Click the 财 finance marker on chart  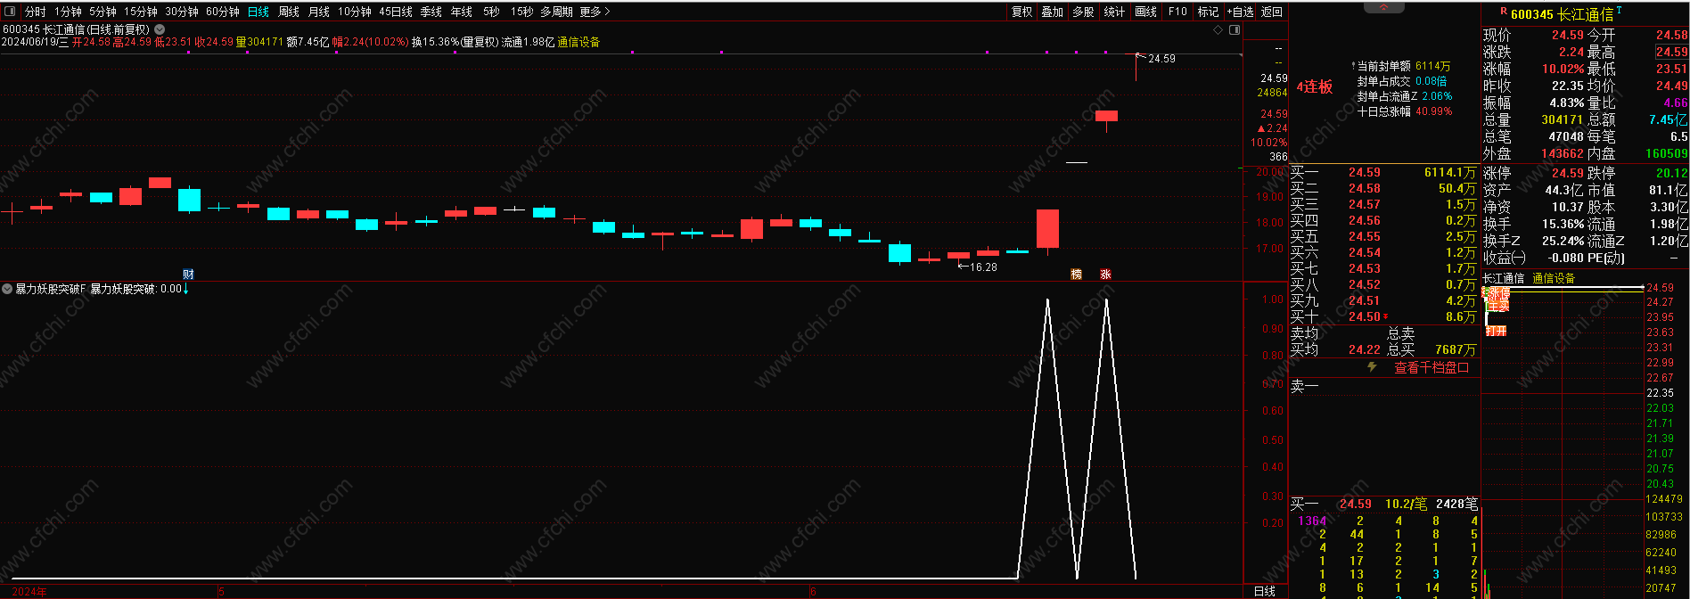click(188, 275)
